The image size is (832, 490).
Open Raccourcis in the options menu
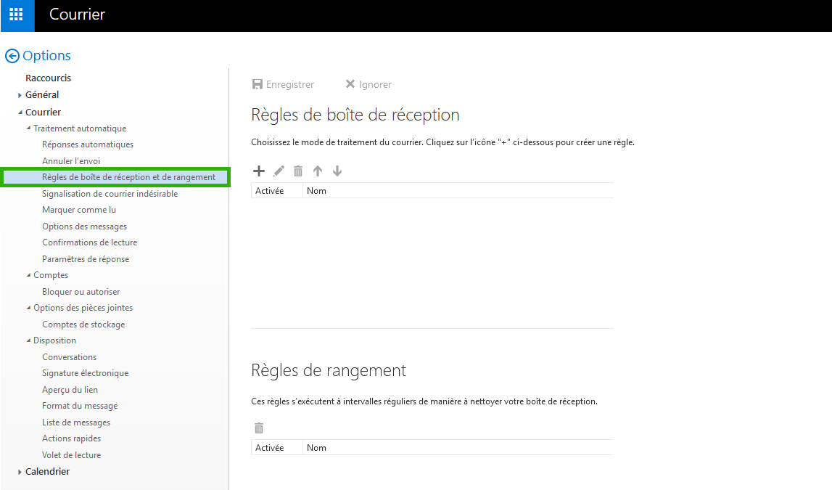point(49,78)
